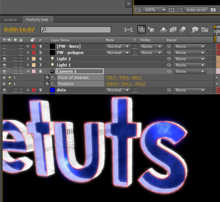Toggle the region of interest button

pos(179,10)
